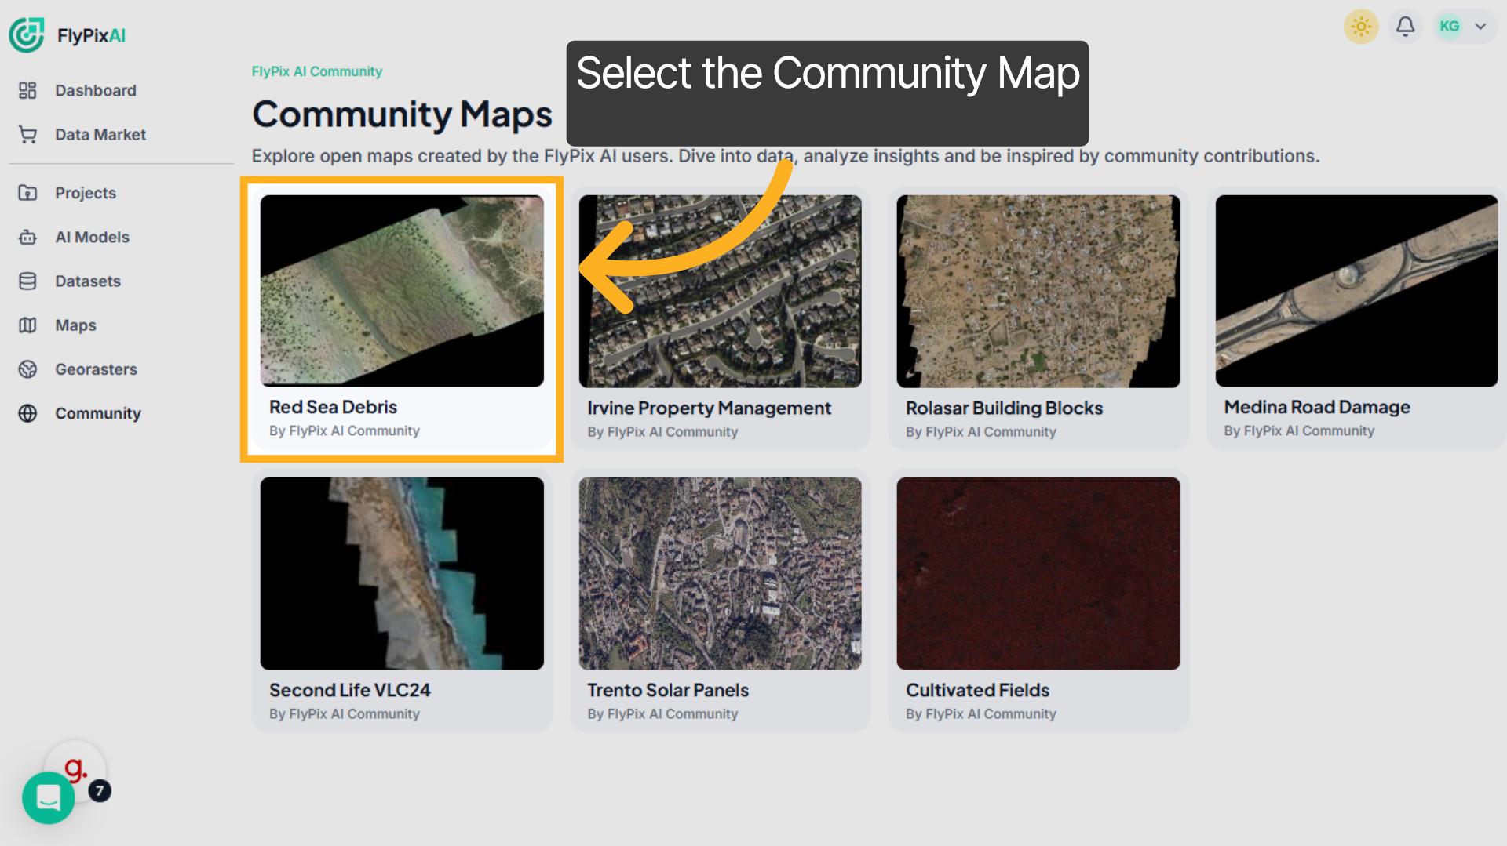Open AI Models menu item
1507x846 pixels.
92,237
